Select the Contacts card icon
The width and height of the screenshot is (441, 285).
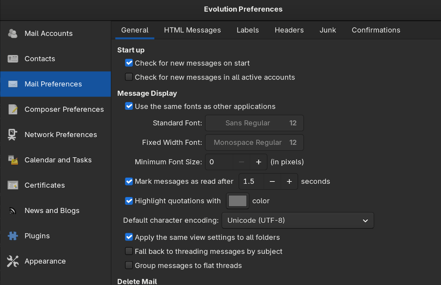point(13,59)
